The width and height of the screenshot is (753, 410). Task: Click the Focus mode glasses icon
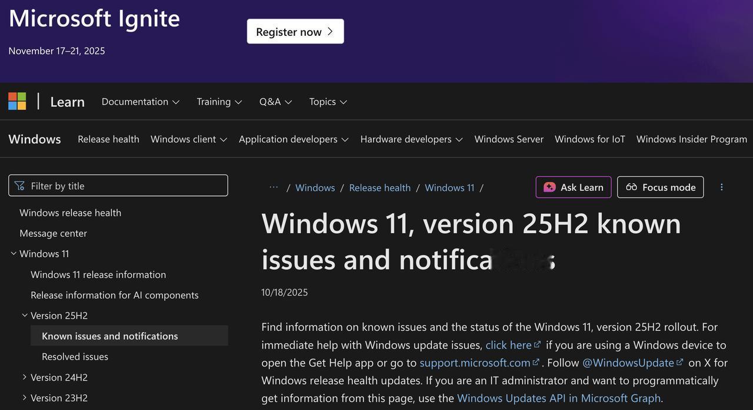coord(632,187)
